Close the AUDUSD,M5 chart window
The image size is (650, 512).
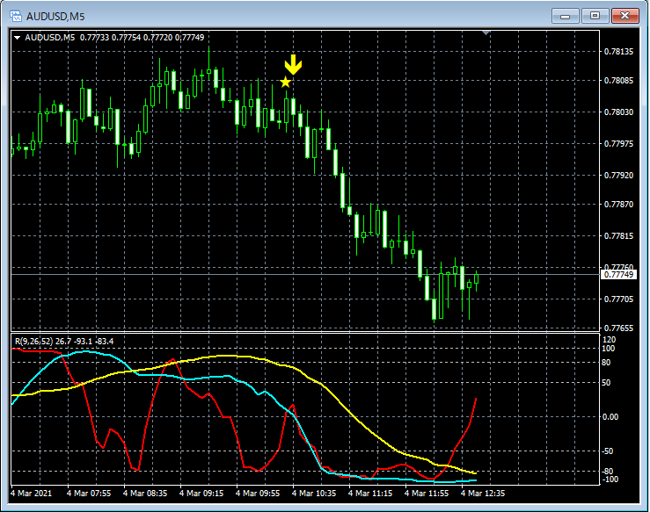pos(625,16)
